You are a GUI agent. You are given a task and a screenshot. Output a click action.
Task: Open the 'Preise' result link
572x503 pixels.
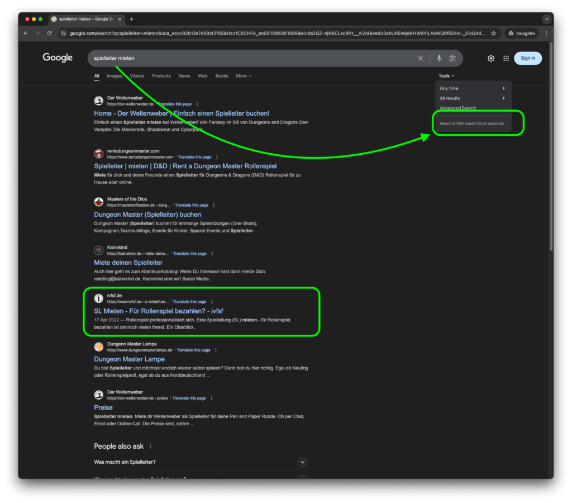click(103, 408)
